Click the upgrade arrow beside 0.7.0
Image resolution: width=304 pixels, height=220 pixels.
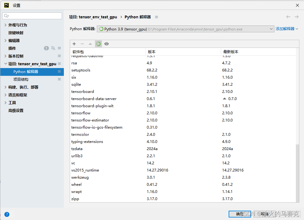(225, 99)
